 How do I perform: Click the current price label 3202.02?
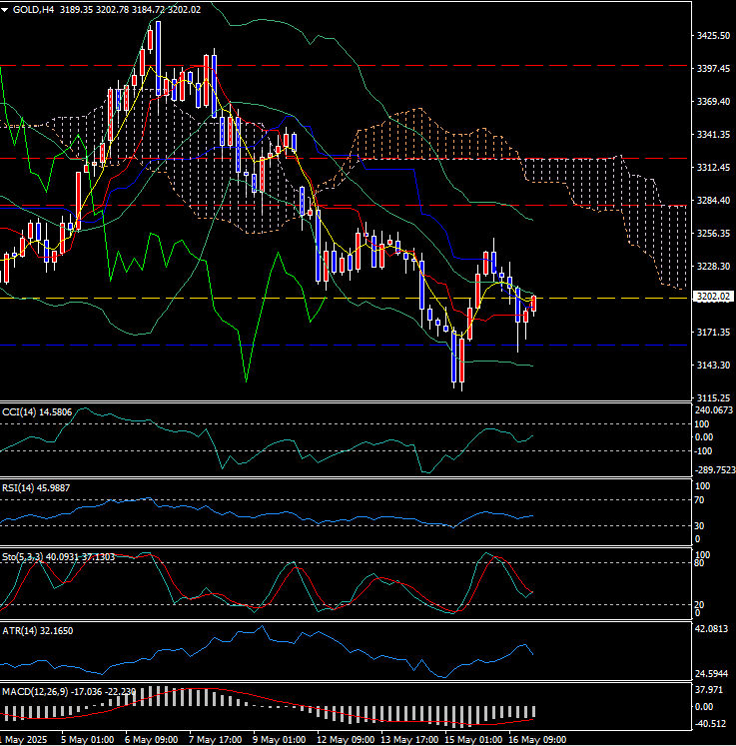click(713, 297)
